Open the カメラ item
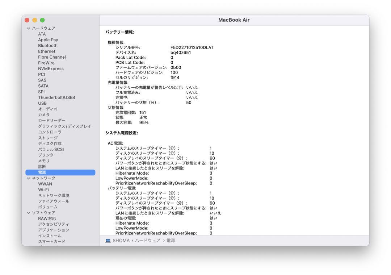This screenshot has width=391, height=275. 44,114
